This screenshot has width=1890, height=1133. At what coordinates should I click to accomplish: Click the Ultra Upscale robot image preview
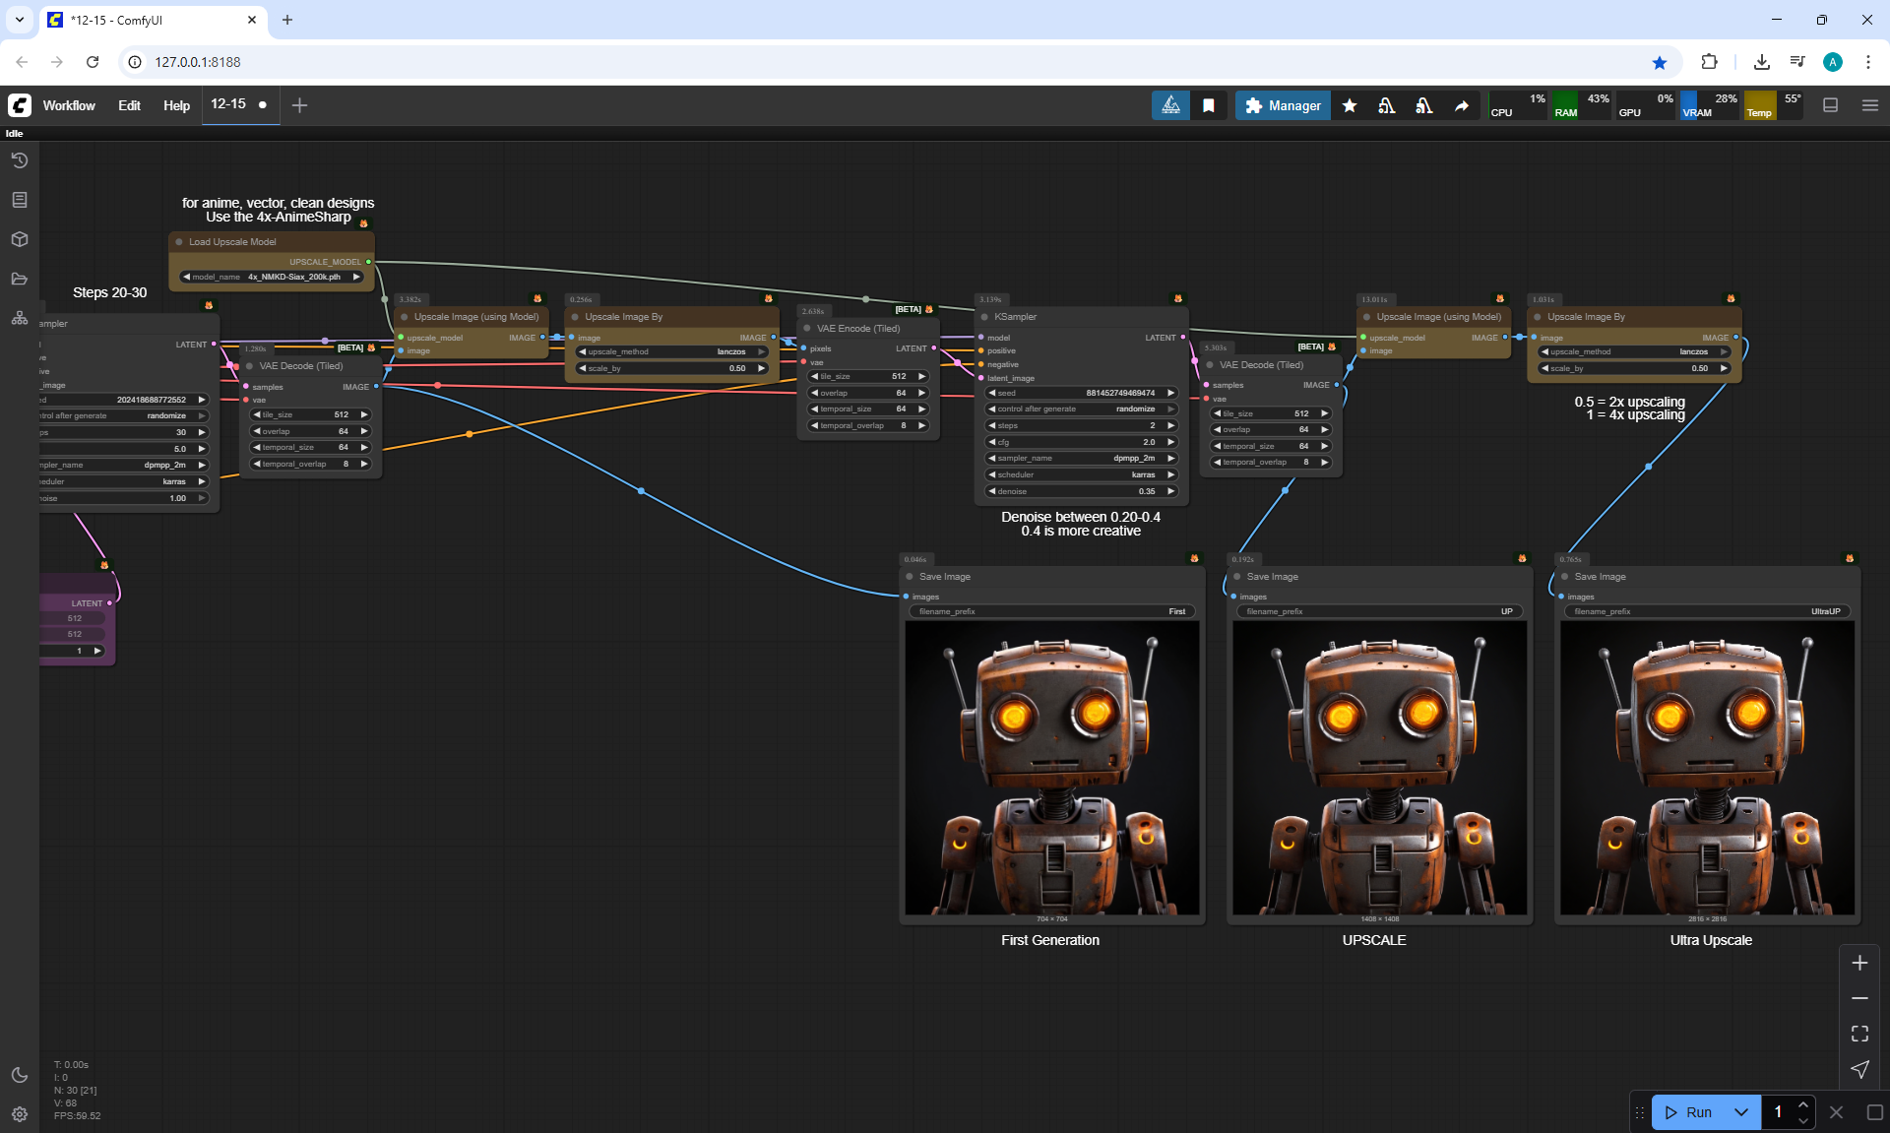click(1707, 768)
